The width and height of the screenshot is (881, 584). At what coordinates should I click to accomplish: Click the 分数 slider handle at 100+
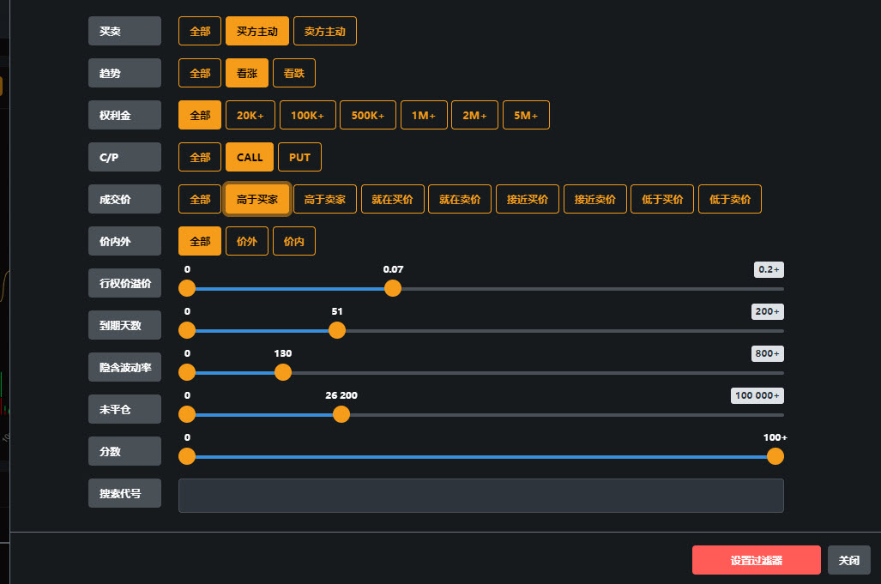point(775,456)
